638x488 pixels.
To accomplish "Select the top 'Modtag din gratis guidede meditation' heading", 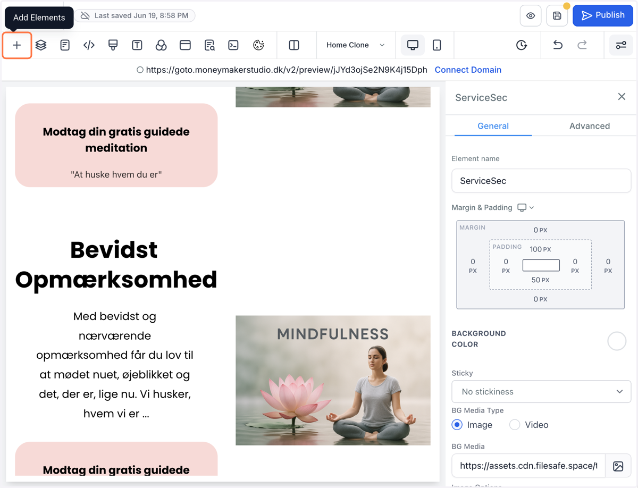I will (x=116, y=140).
